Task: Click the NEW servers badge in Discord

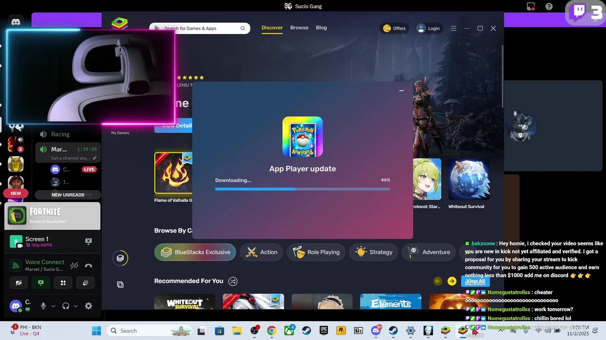Action: (16, 193)
